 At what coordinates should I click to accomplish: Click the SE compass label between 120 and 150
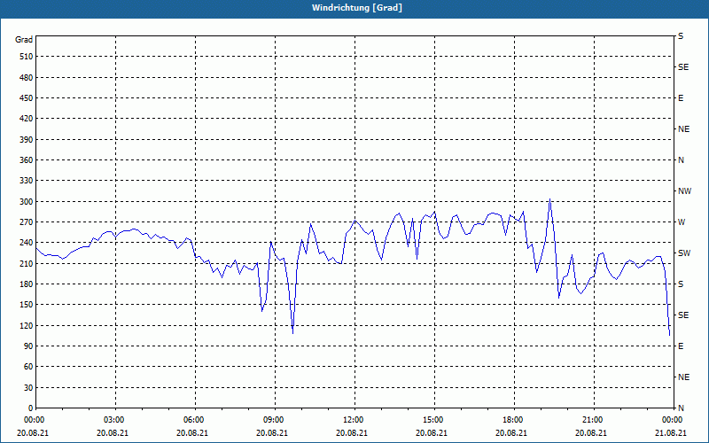(683, 315)
